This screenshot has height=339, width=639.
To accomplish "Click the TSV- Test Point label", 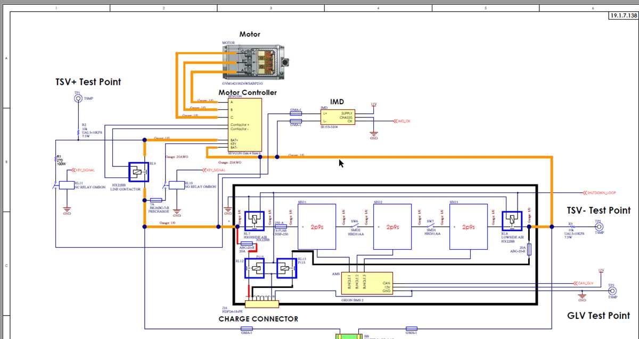I will [x=599, y=210].
